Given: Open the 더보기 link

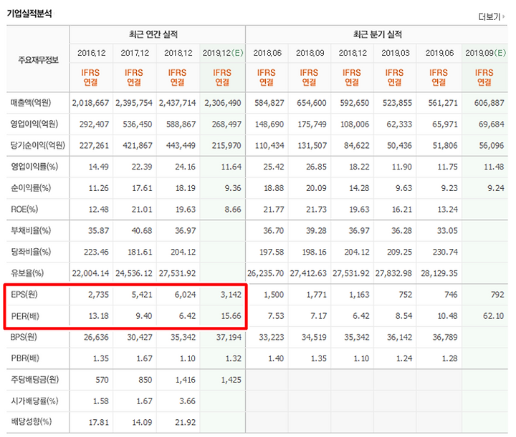Looking at the screenshot, I should [x=492, y=16].
